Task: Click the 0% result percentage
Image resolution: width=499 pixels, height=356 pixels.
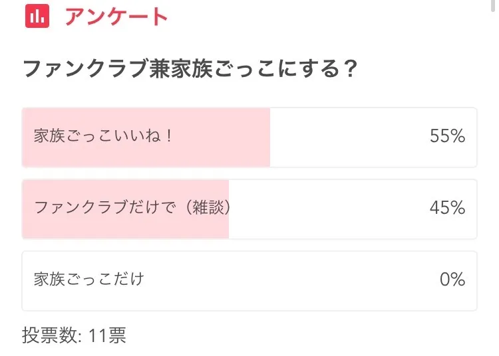Action: pos(452,280)
